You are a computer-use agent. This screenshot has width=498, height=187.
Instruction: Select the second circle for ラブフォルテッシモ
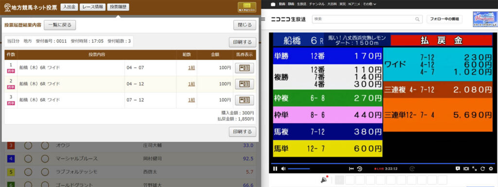pos(45,172)
